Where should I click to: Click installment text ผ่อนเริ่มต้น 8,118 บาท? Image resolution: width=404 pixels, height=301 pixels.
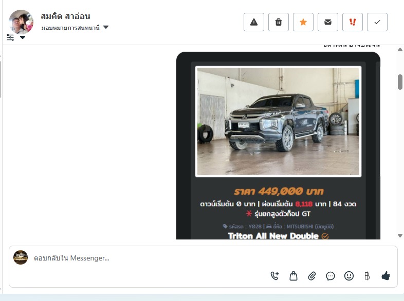[294, 204]
